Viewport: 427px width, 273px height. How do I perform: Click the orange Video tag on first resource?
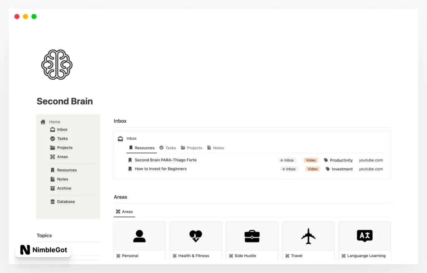tap(311, 160)
